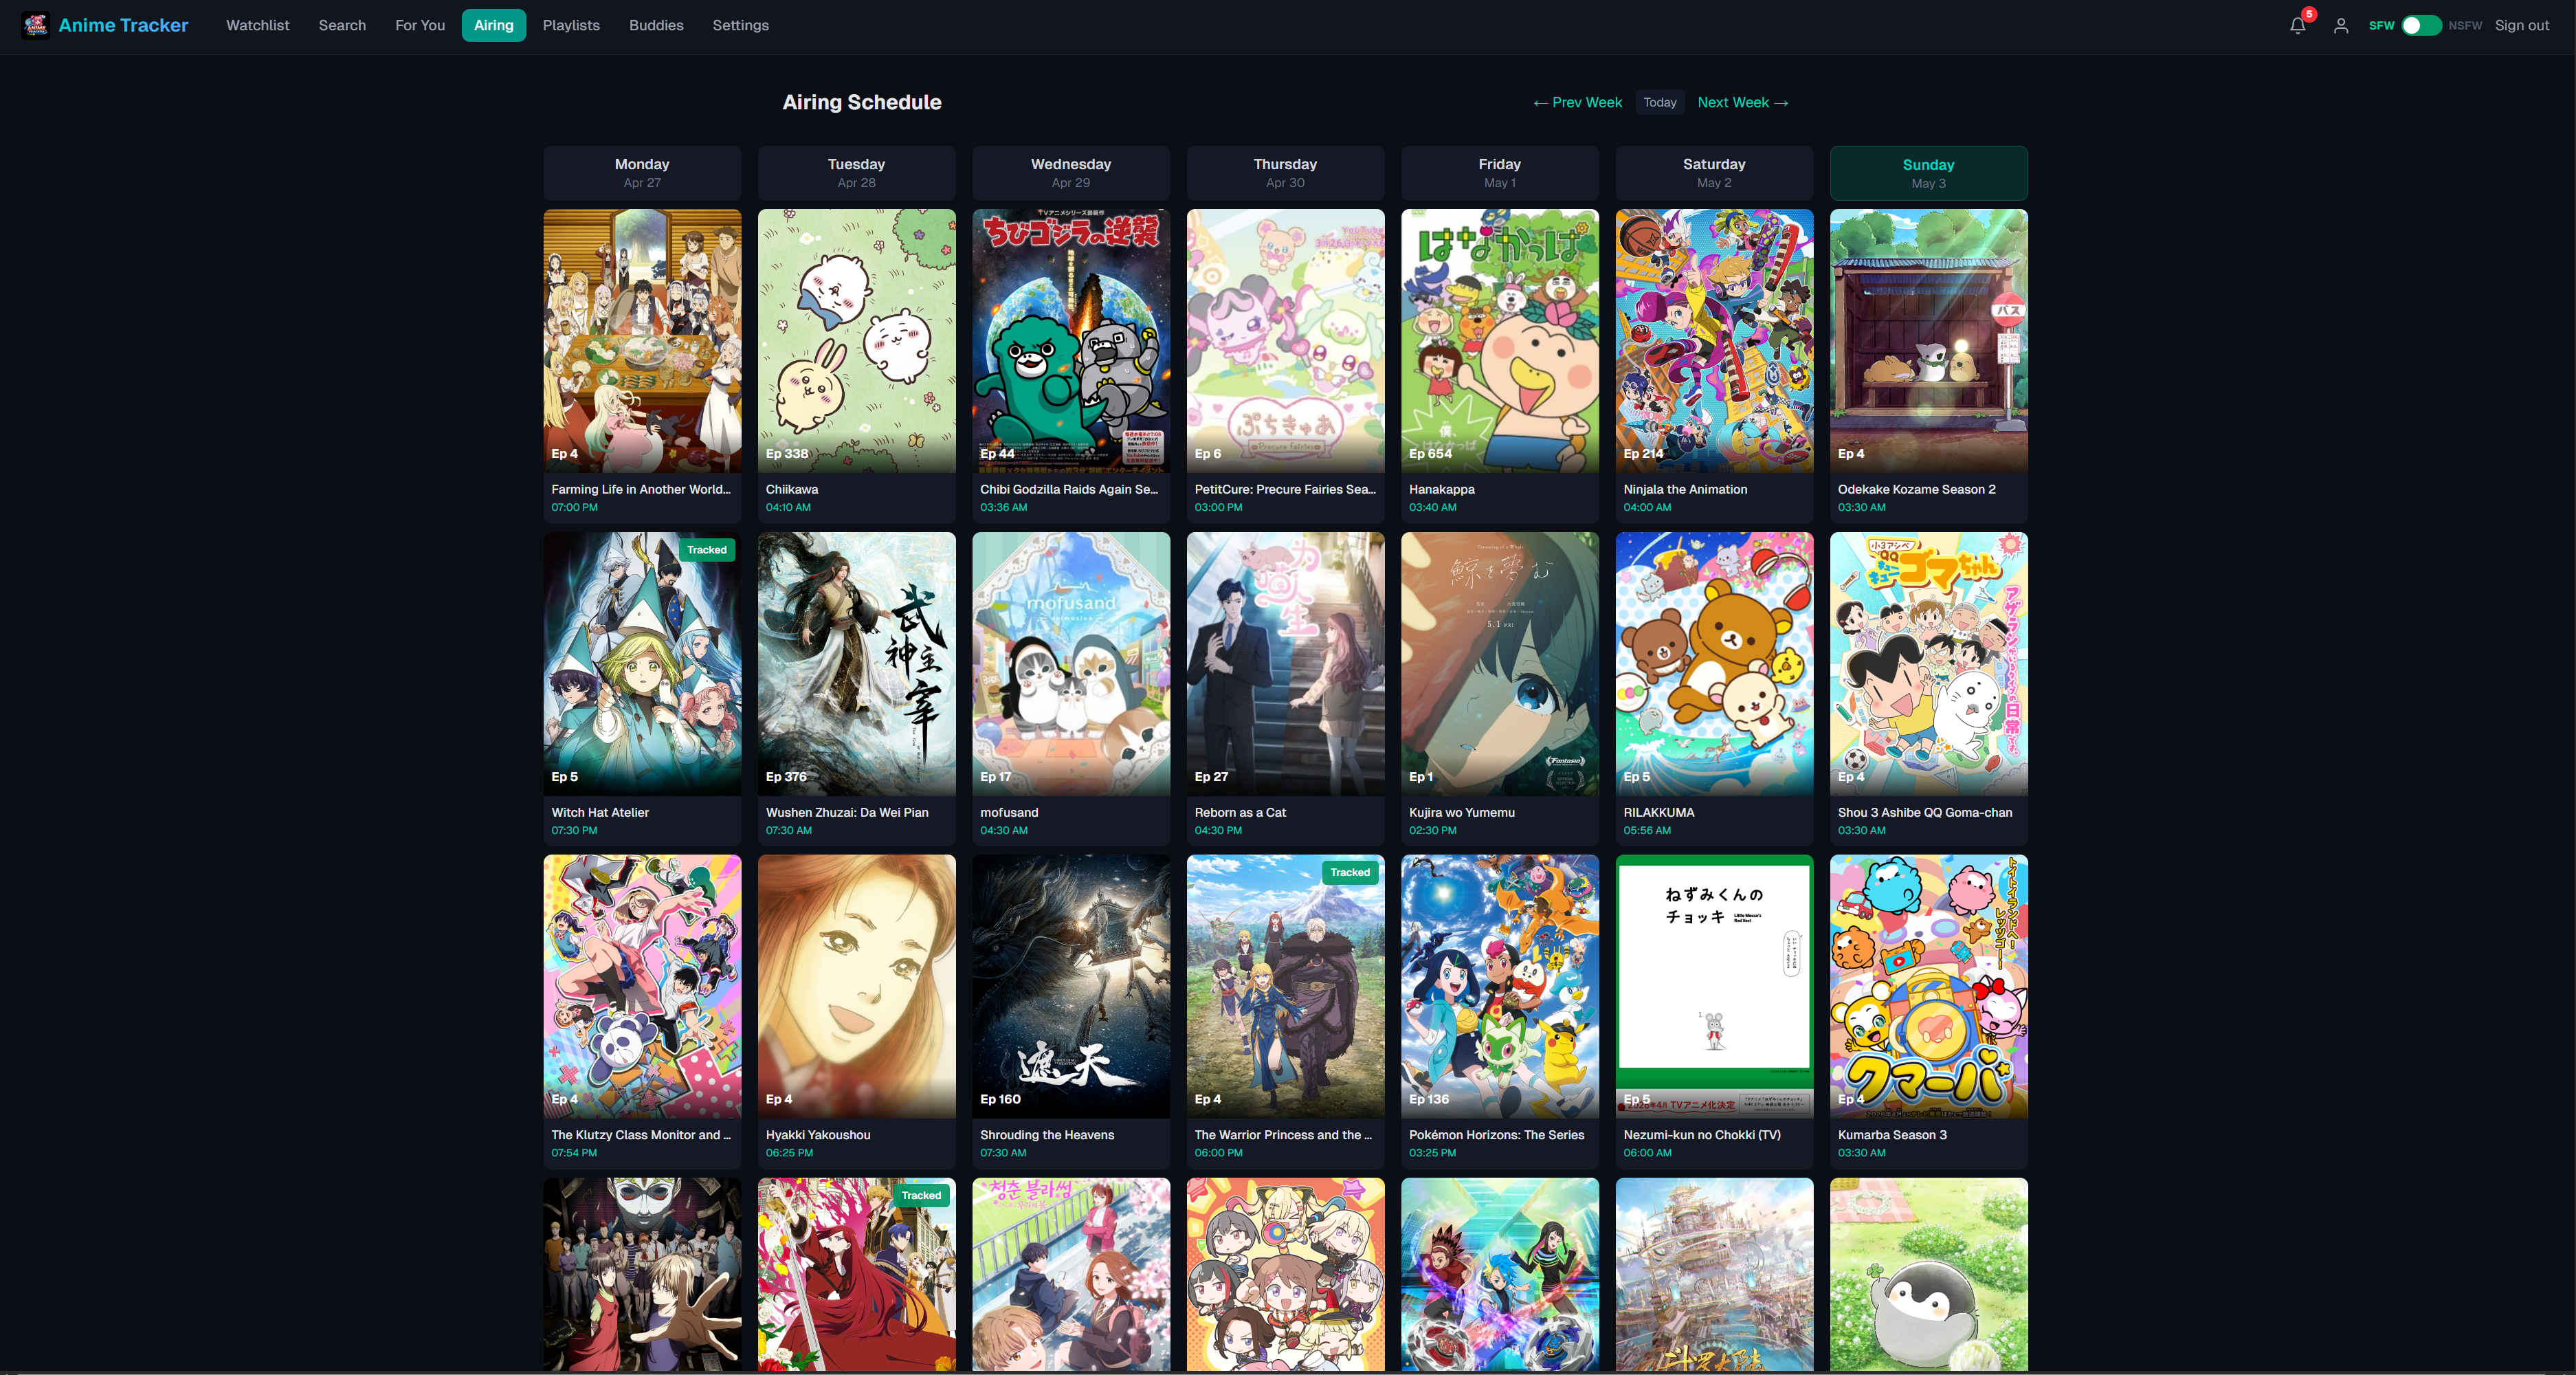Select the Sunday May 3 column header
The image size is (2576, 1375).
tap(1928, 173)
